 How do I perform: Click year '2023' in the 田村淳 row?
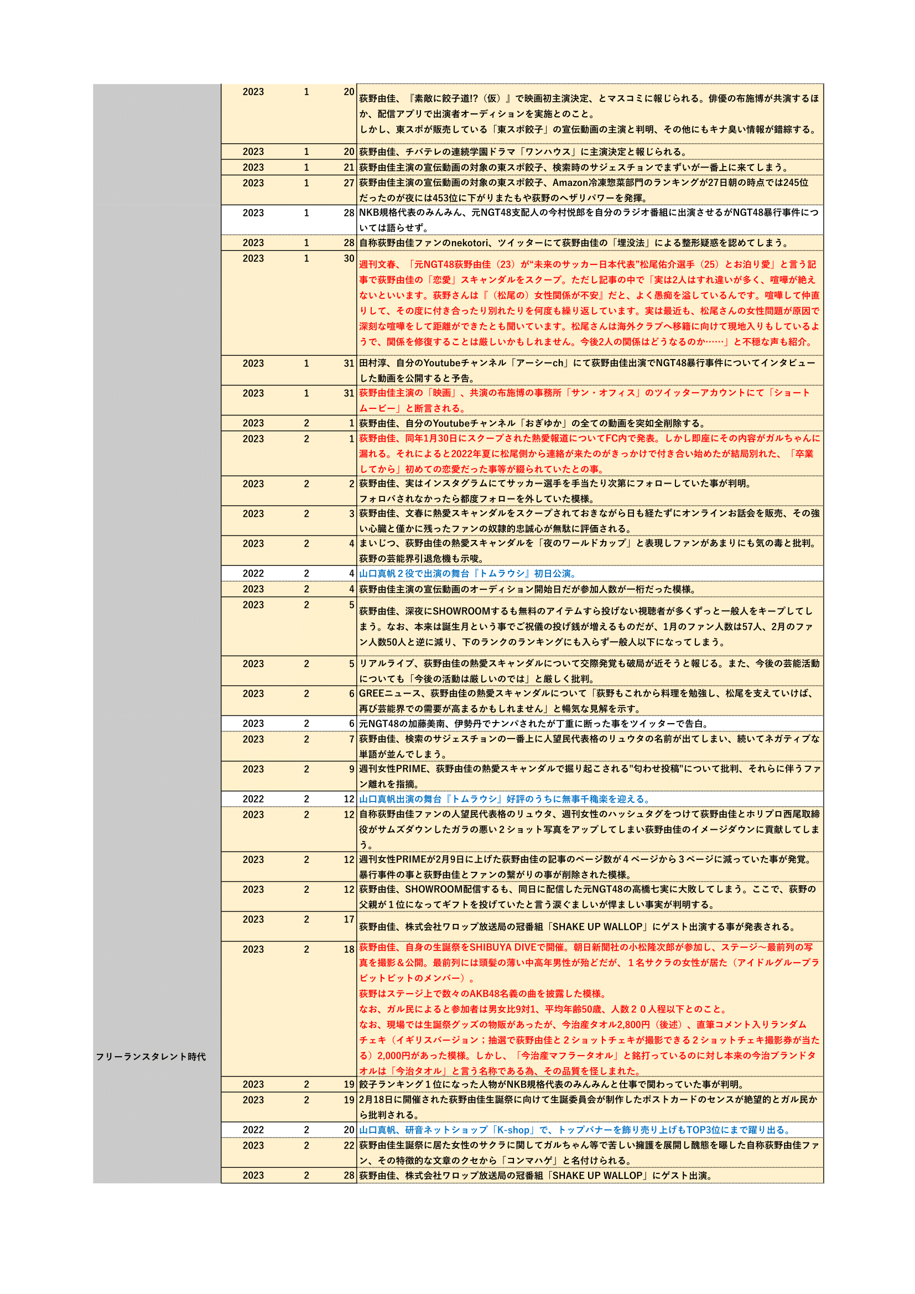[253, 363]
